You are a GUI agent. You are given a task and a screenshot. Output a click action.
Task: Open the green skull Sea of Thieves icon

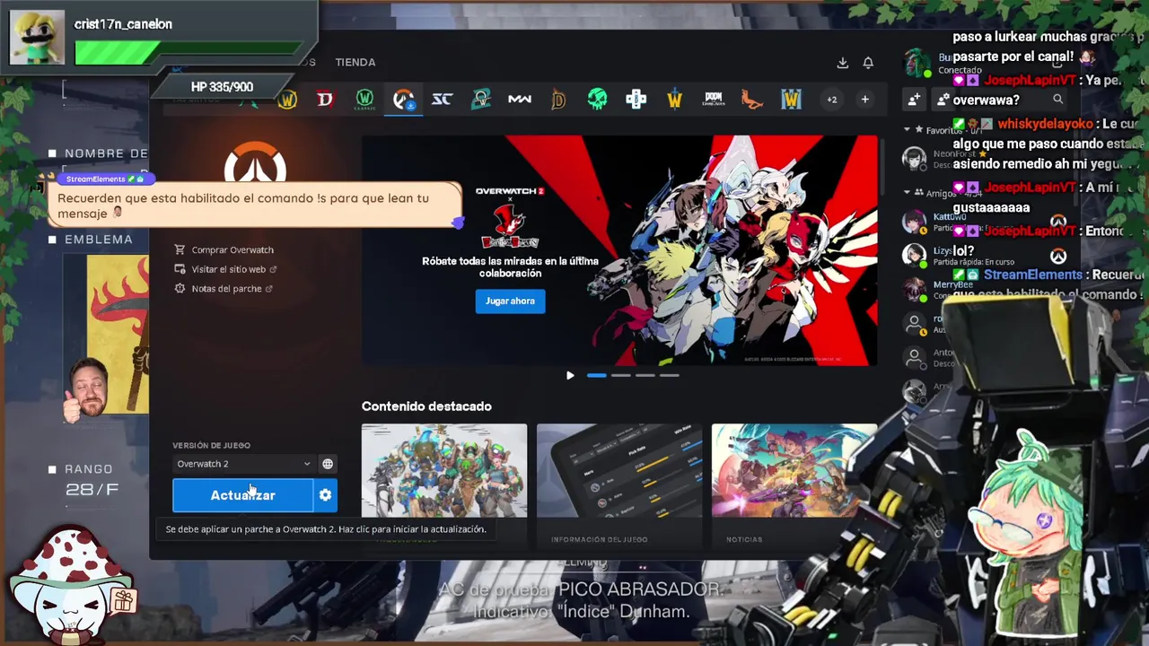pos(597,100)
